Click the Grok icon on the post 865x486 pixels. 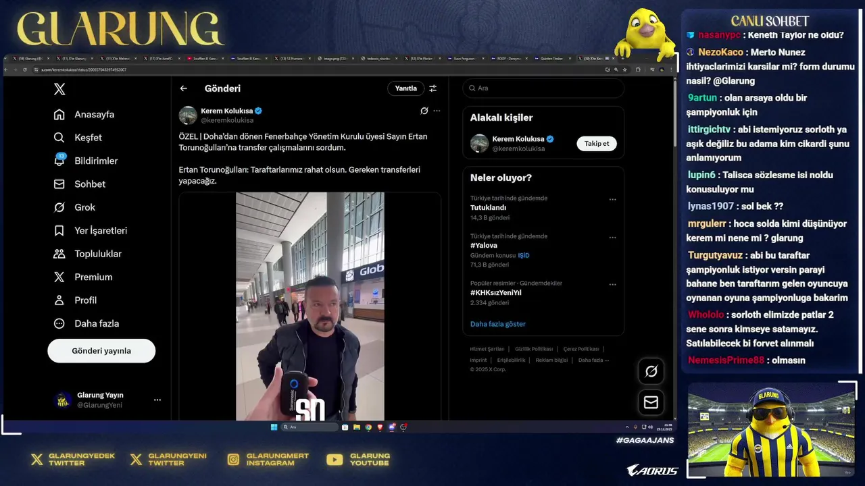point(424,111)
